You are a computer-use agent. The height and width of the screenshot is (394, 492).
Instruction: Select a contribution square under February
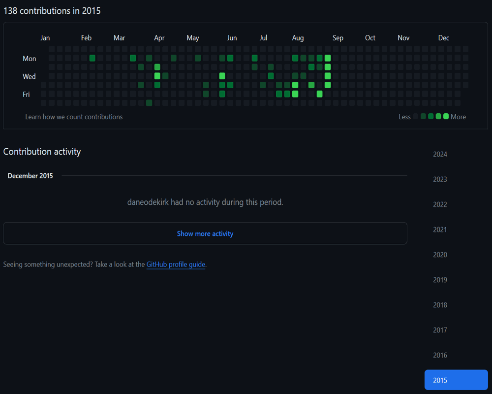click(92, 58)
